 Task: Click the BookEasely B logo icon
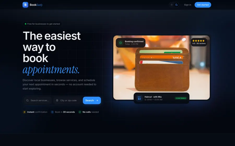pos(25,5)
